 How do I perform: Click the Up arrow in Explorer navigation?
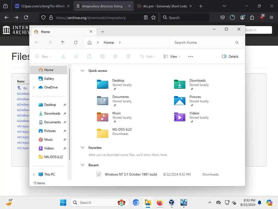click(x=63, y=42)
